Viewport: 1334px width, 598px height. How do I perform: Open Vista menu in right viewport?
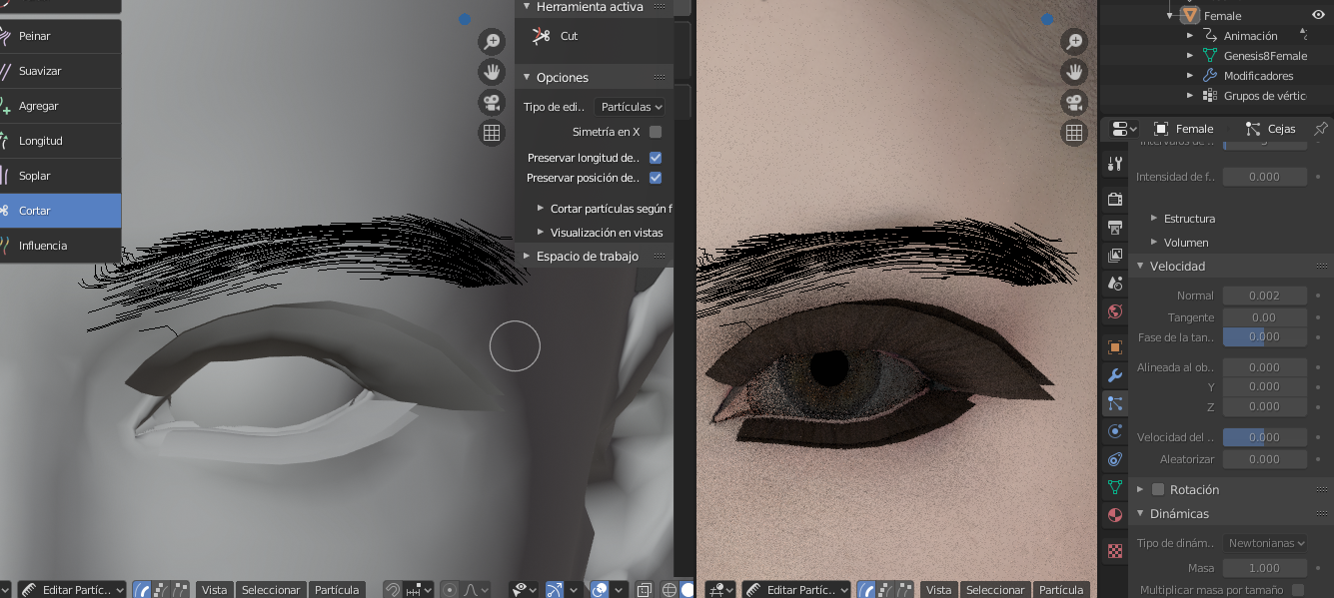coord(938,590)
